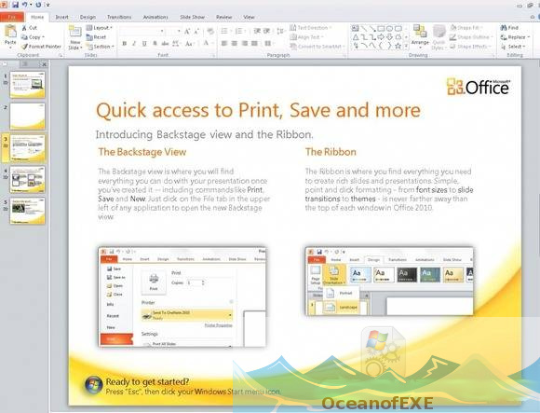The image size is (540, 413).
Task: Switch to the Animations tab
Action: tap(155, 17)
